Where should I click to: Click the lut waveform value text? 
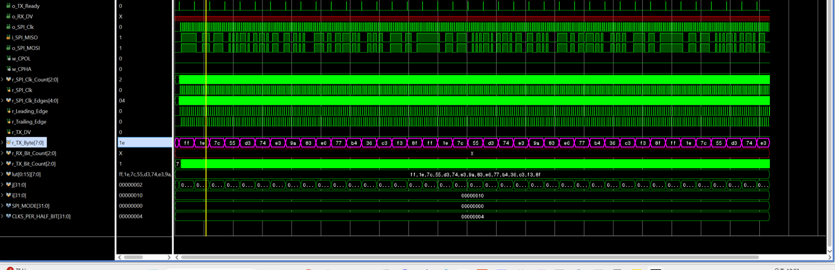point(476,174)
